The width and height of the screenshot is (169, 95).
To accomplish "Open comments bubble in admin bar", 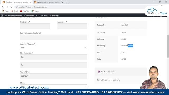I will pos(37,16).
